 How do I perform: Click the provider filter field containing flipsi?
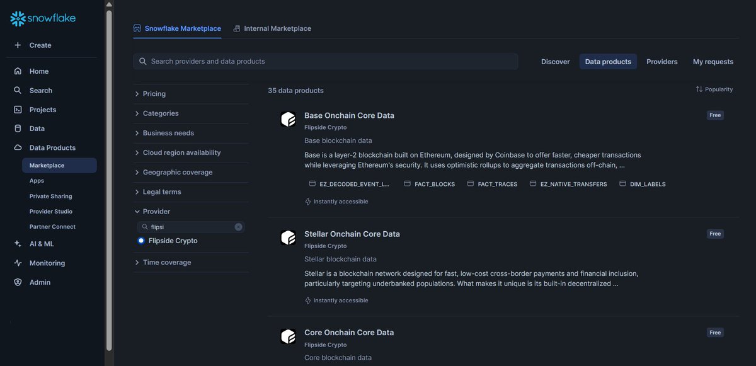coord(191,227)
